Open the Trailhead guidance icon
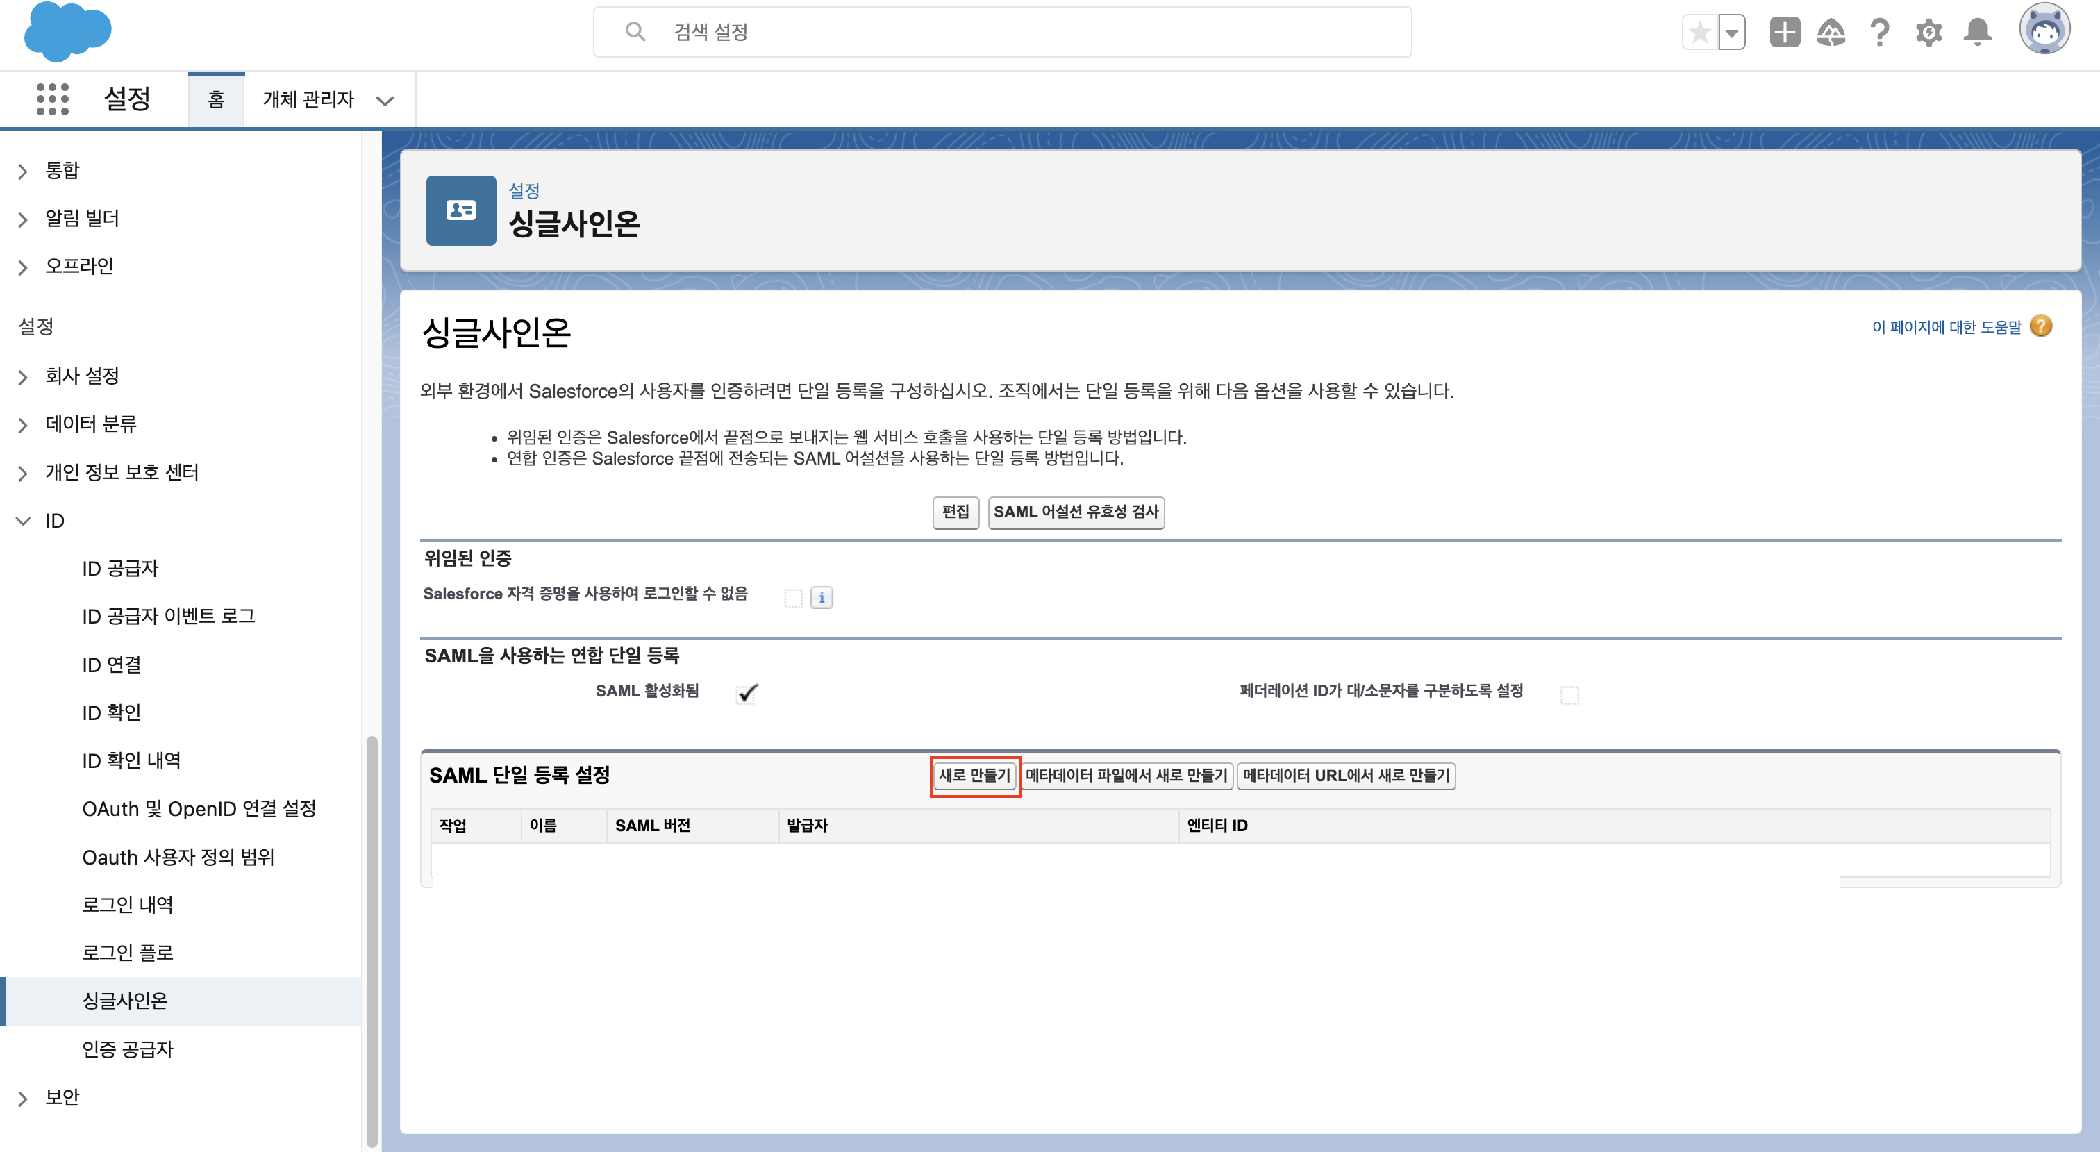 pos(1831,33)
